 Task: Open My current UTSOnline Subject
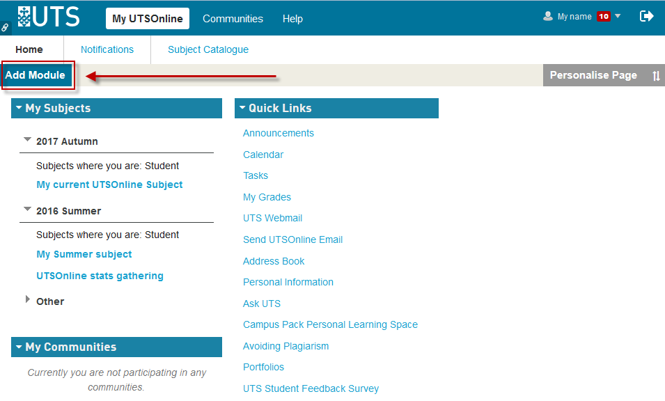pos(109,184)
